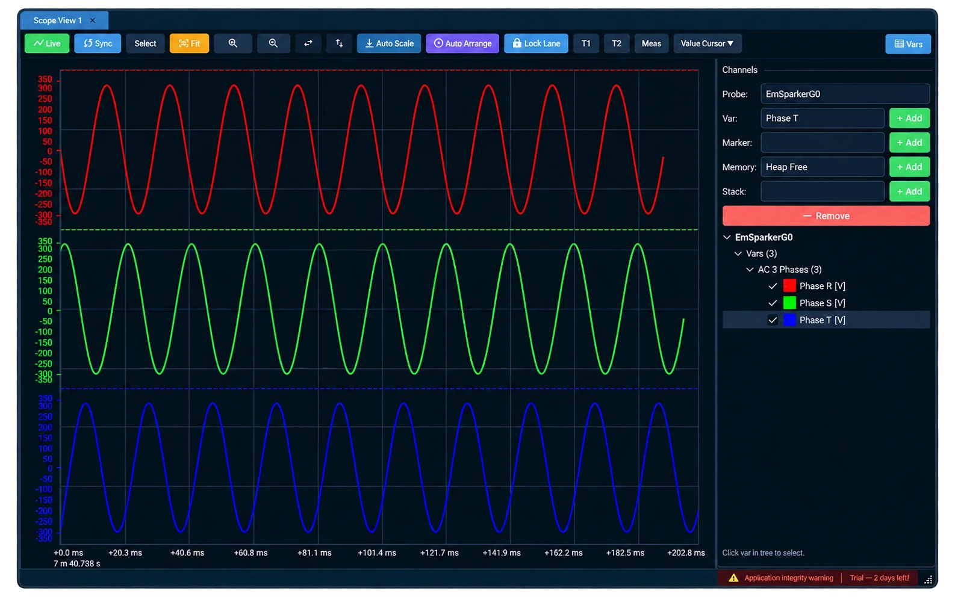955x597 pixels.
Task: Close the Scope View 1 tab
Action: click(93, 20)
